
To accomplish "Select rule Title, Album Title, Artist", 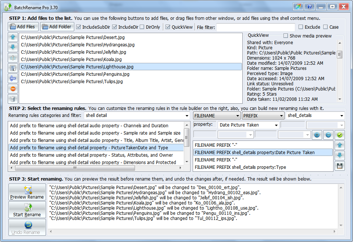I will tap(96, 140).
